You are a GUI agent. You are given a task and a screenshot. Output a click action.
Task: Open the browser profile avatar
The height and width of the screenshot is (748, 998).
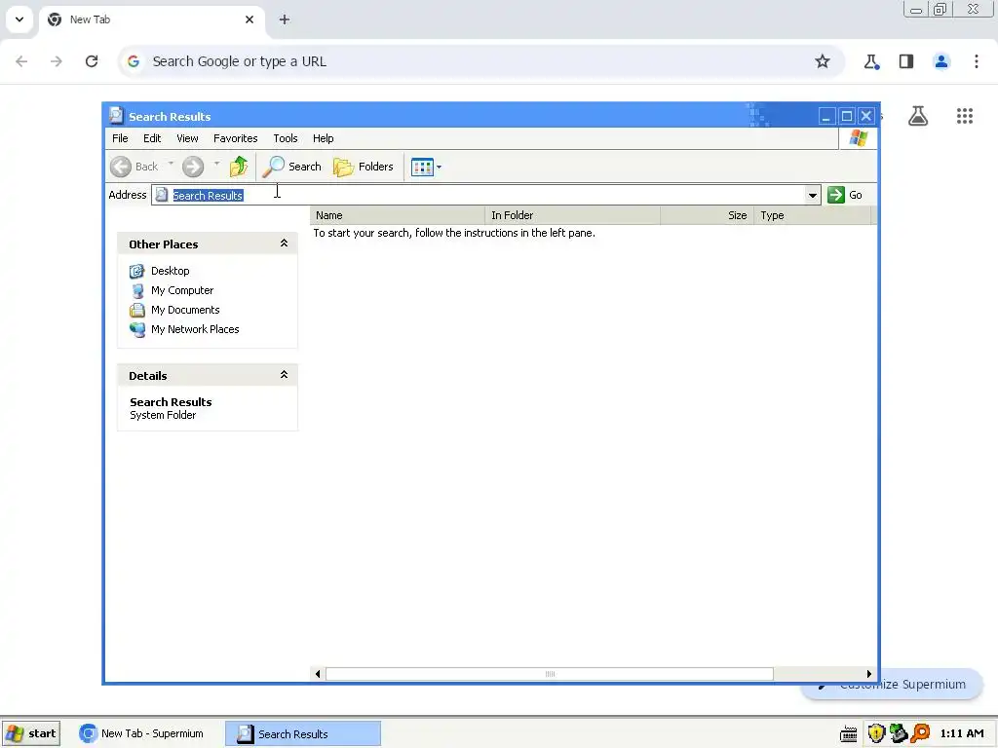coord(941,61)
